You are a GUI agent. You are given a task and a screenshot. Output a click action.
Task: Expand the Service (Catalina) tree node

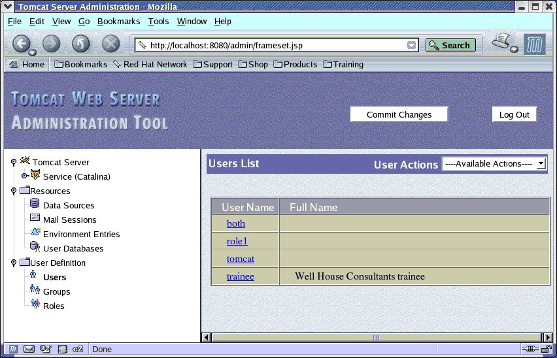click(x=24, y=176)
